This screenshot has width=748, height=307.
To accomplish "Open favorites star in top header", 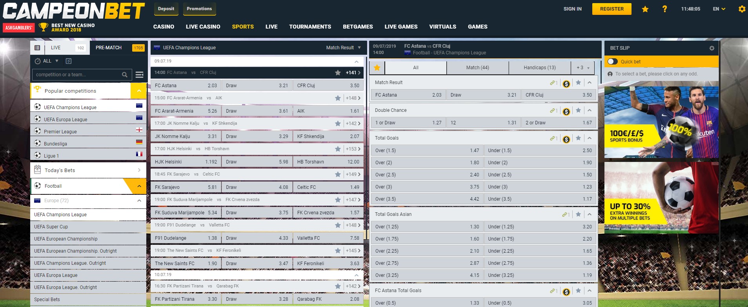I will click(x=645, y=9).
